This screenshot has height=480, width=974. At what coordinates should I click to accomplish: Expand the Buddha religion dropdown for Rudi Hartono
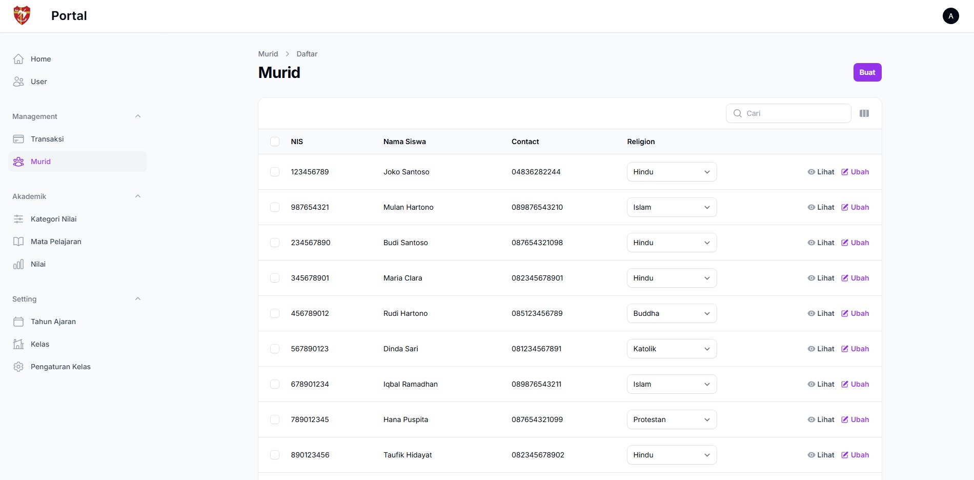[x=671, y=313]
